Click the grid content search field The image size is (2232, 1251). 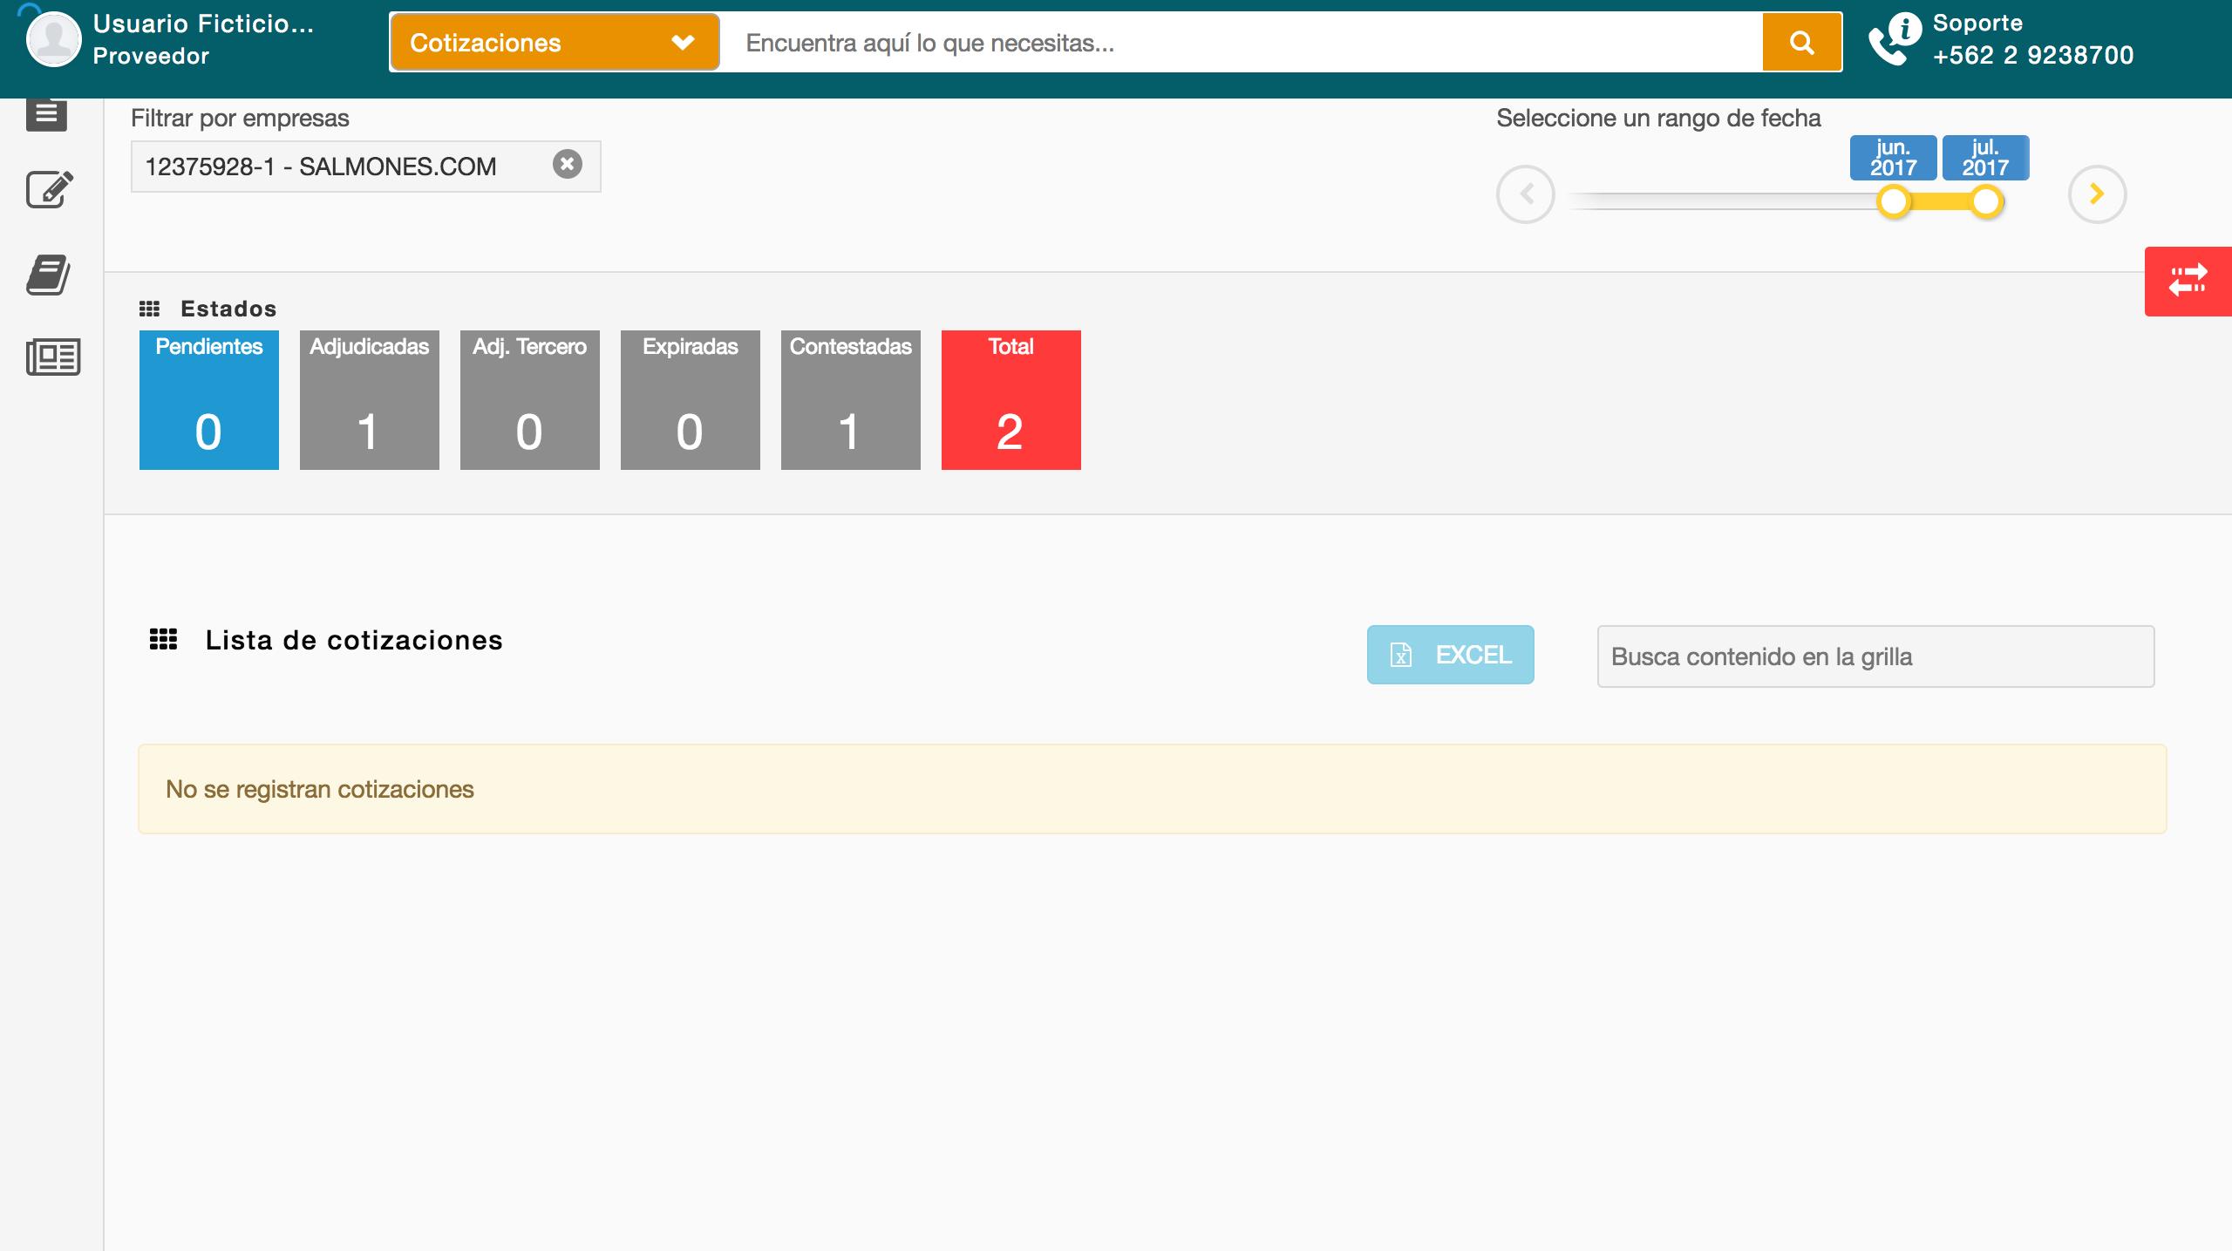pyautogui.click(x=1875, y=656)
